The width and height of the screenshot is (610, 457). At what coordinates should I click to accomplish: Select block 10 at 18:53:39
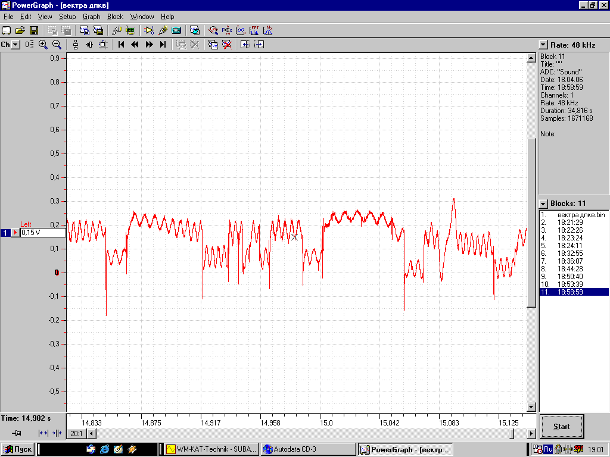[x=574, y=284]
